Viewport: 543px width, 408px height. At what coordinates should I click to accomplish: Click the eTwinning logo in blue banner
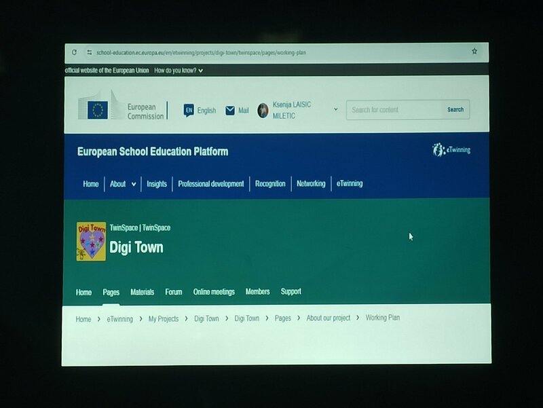(x=451, y=150)
